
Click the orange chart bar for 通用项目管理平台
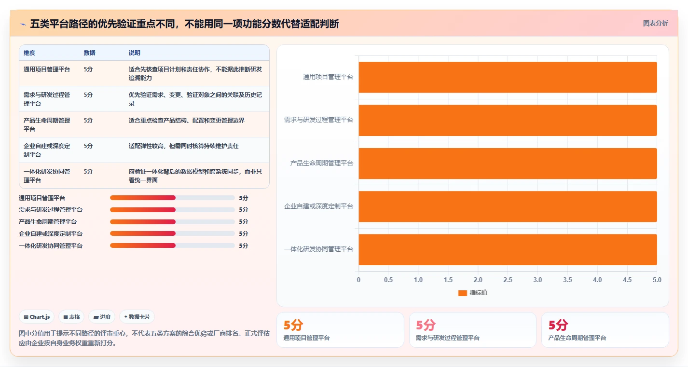(x=508, y=77)
